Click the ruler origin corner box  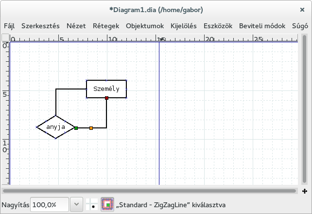5,38
